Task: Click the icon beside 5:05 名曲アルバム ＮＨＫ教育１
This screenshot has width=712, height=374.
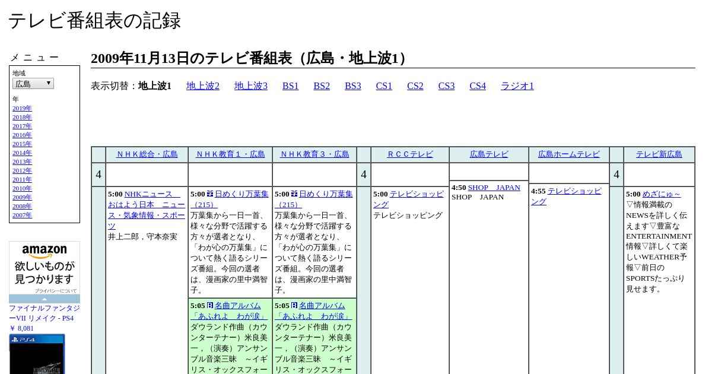Action: (x=210, y=306)
